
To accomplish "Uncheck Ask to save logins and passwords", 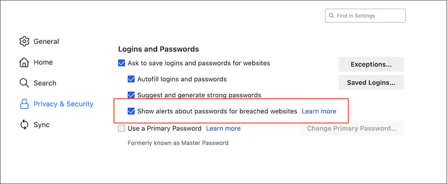I will click(122, 63).
